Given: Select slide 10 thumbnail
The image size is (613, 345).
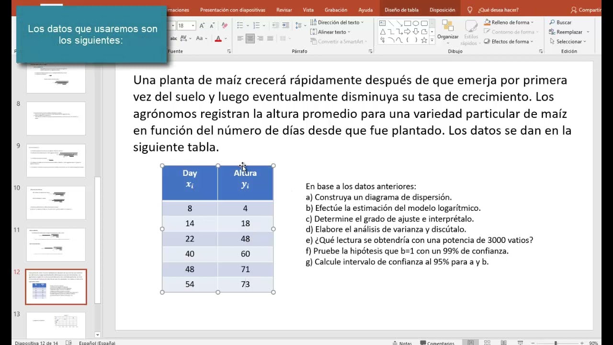Looking at the screenshot, I should click(56, 203).
